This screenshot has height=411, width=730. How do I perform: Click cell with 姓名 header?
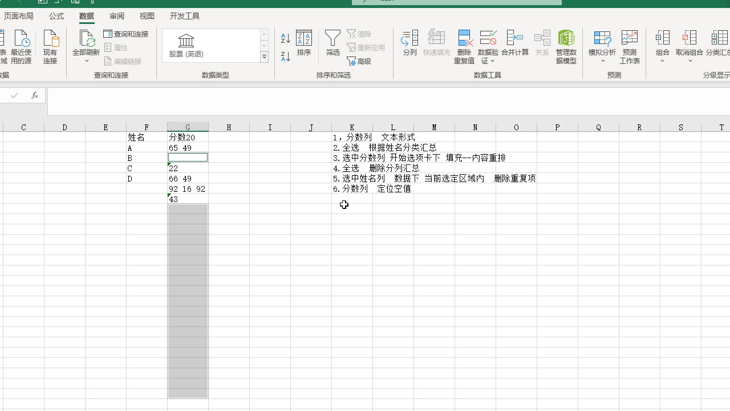[x=147, y=138]
